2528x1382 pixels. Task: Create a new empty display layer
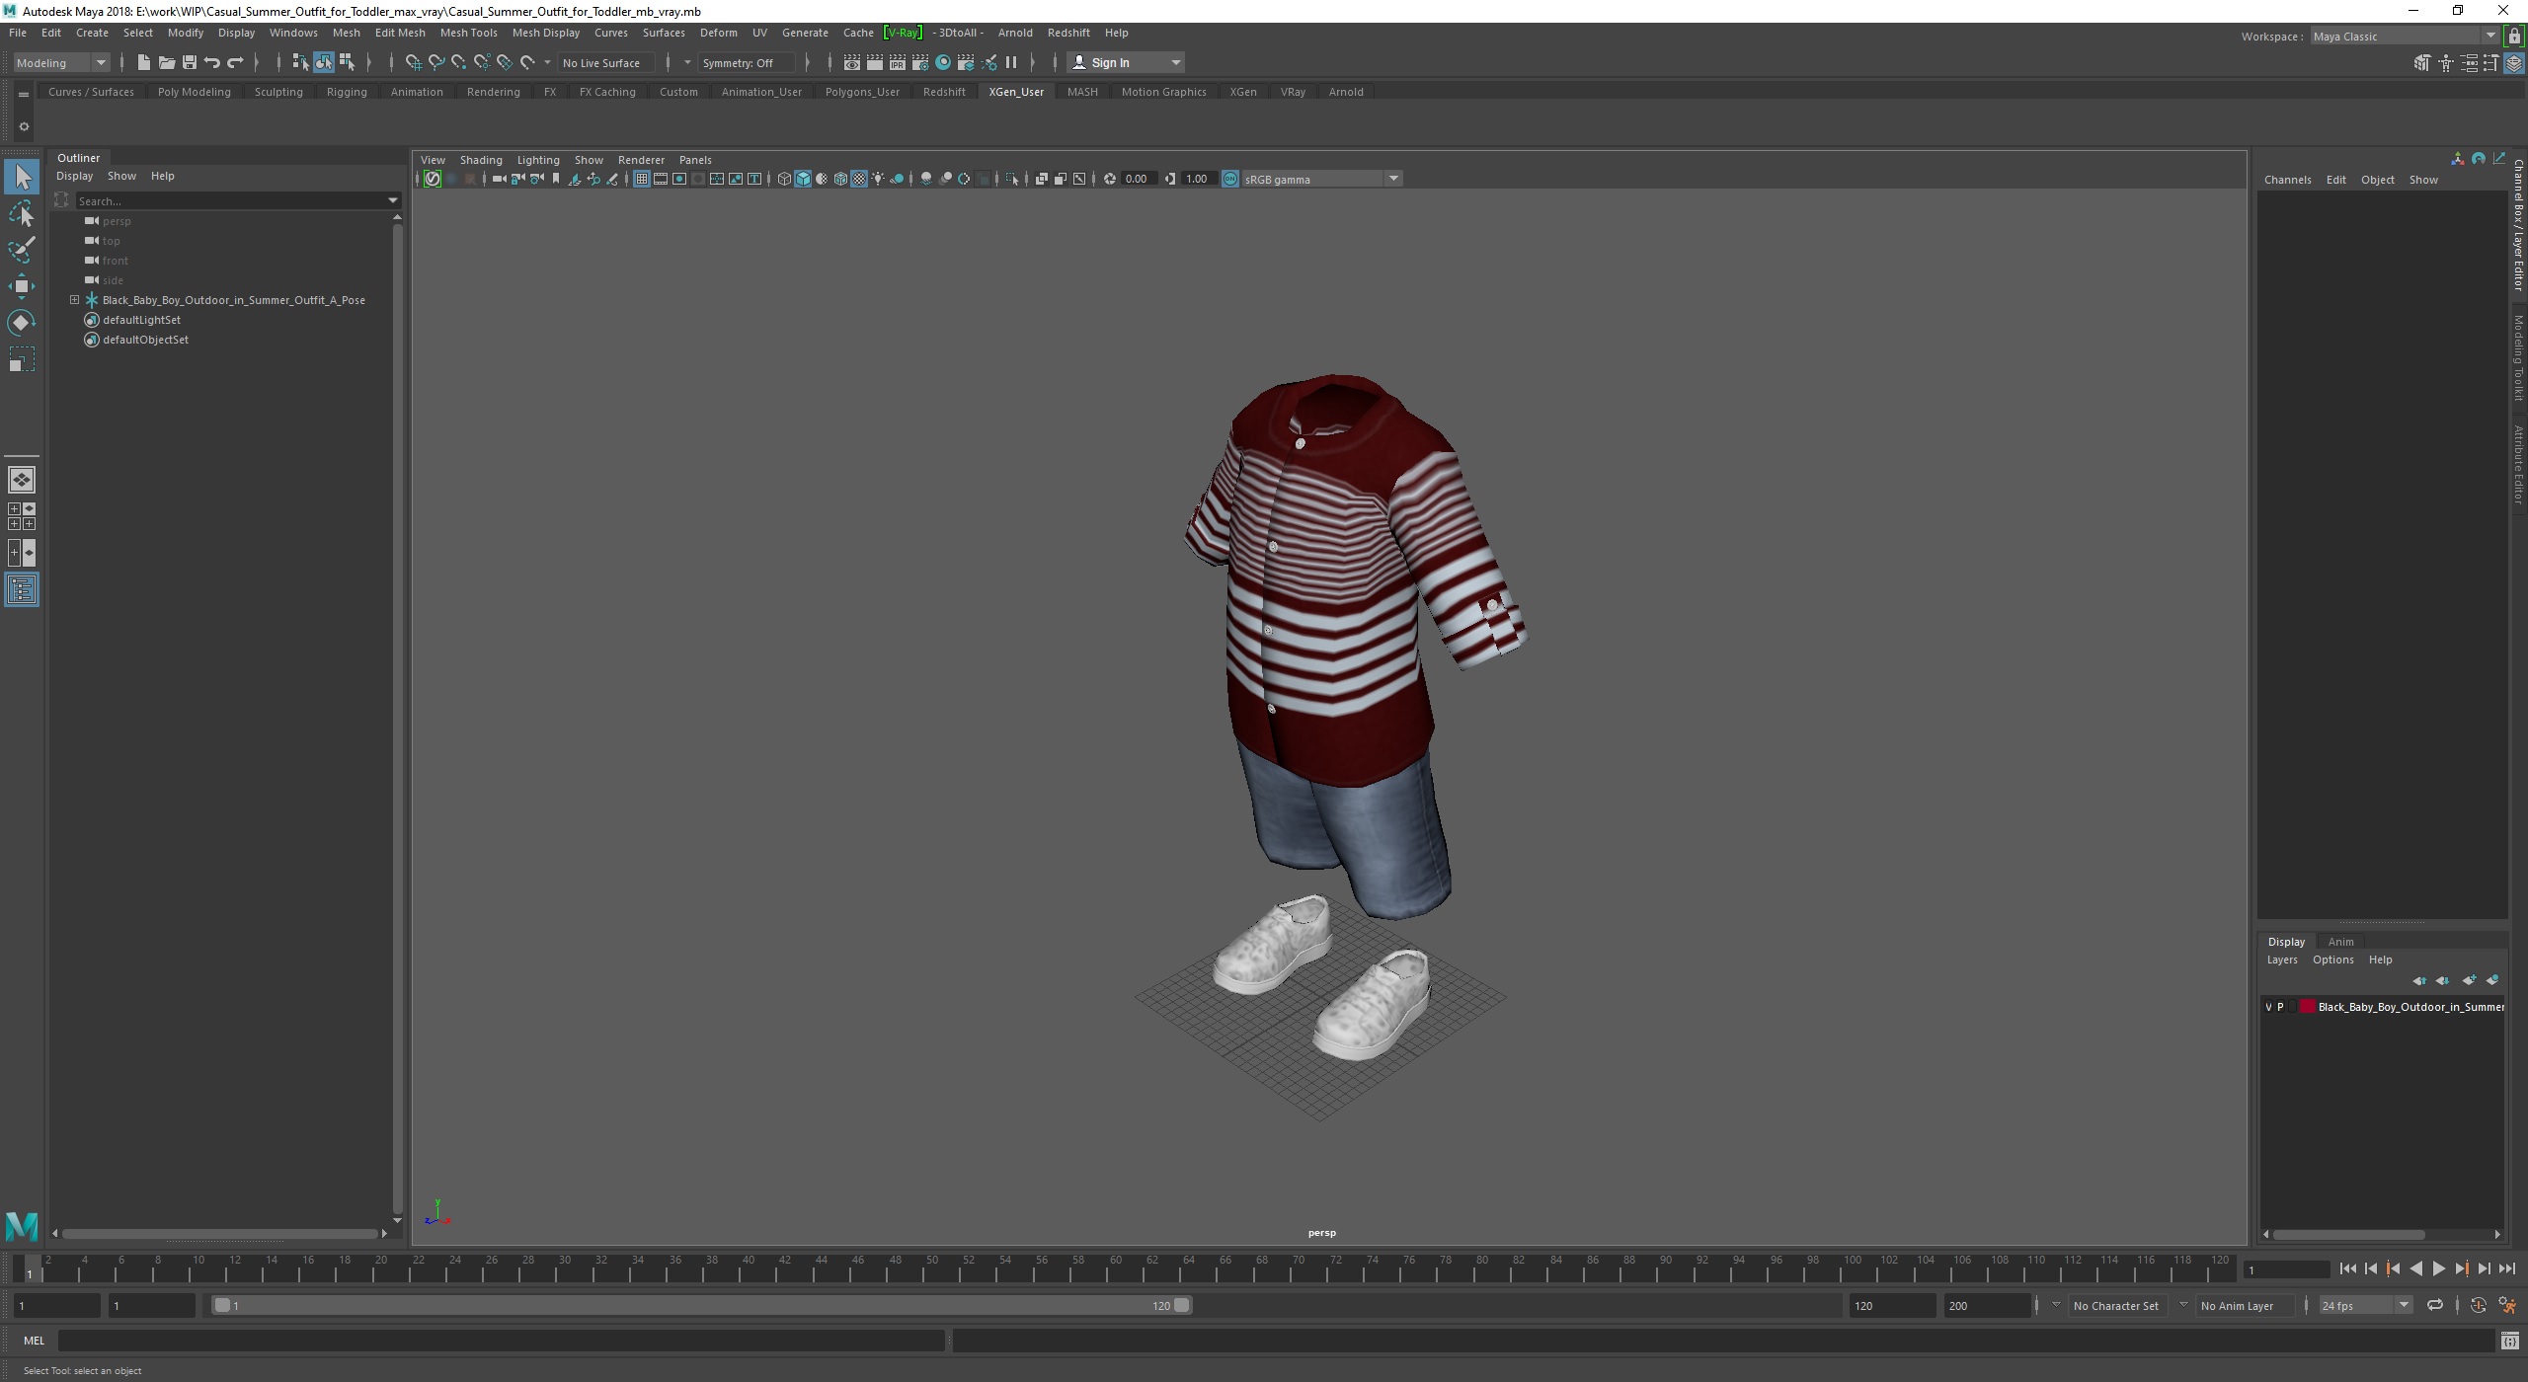2469,980
